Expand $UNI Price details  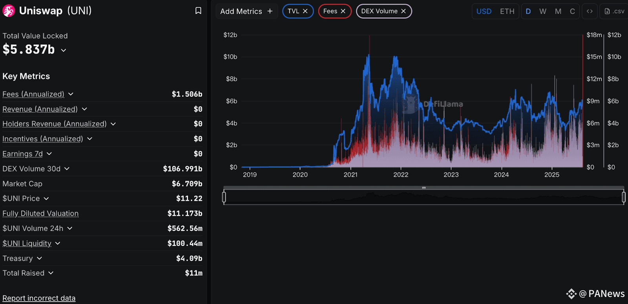coord(46,199)
